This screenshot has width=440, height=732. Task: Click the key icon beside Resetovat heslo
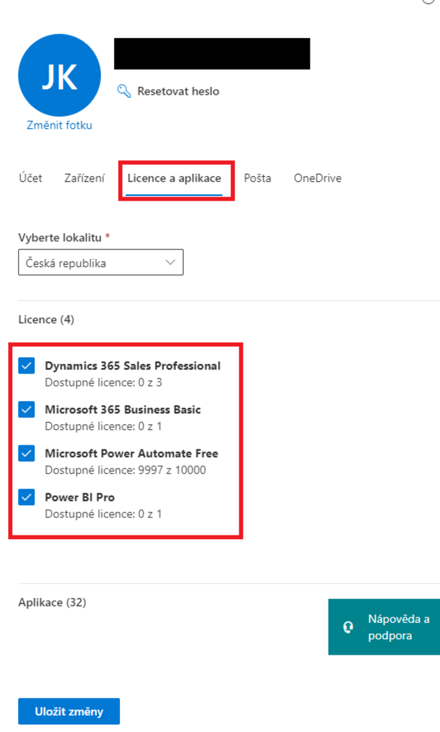click(123, 91)
